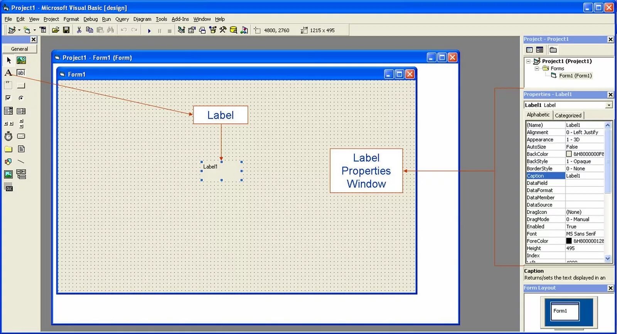Select the Frame control tool

pyautogui.click(x=8, y=85)
